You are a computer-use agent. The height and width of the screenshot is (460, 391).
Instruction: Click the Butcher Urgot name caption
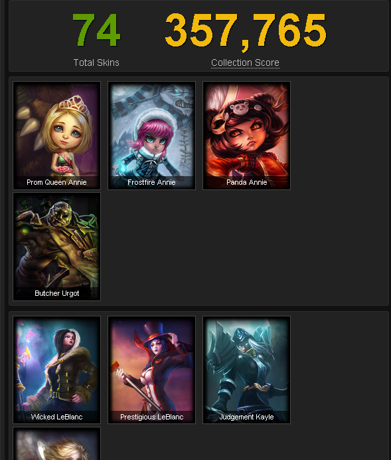[x=57, y=293]
